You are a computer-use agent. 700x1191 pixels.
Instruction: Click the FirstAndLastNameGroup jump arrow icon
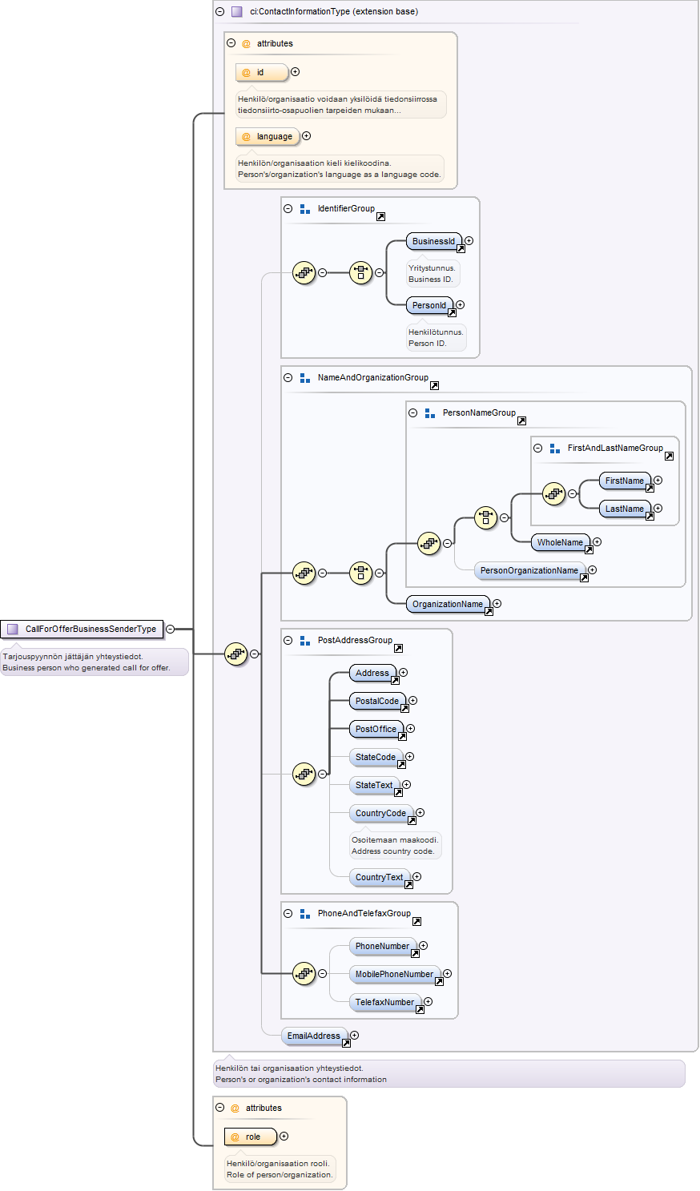(669, 457)
